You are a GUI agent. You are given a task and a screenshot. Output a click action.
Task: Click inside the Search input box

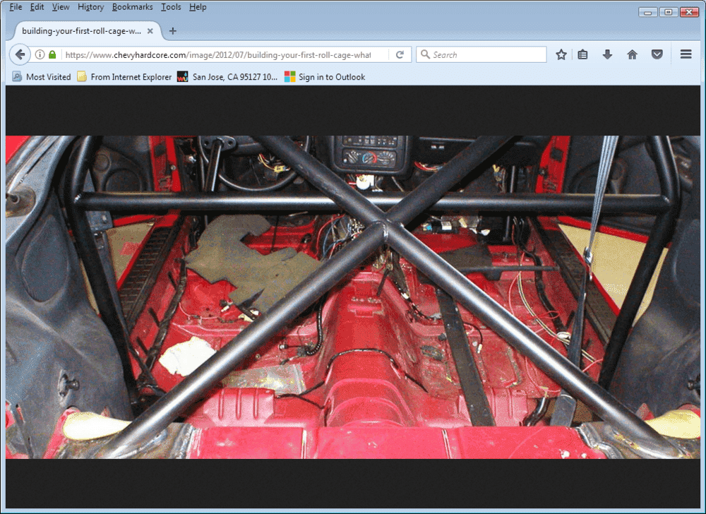[487, 54]
